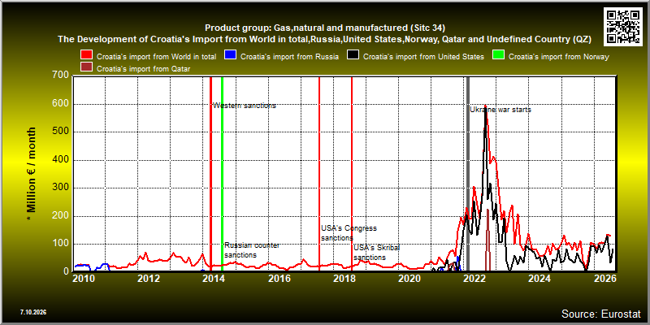Viewport: 650px width, 325px height.
Task: Click the 'USA's Skribal sanctions' annotation
Action: click(x=376, y=253)
